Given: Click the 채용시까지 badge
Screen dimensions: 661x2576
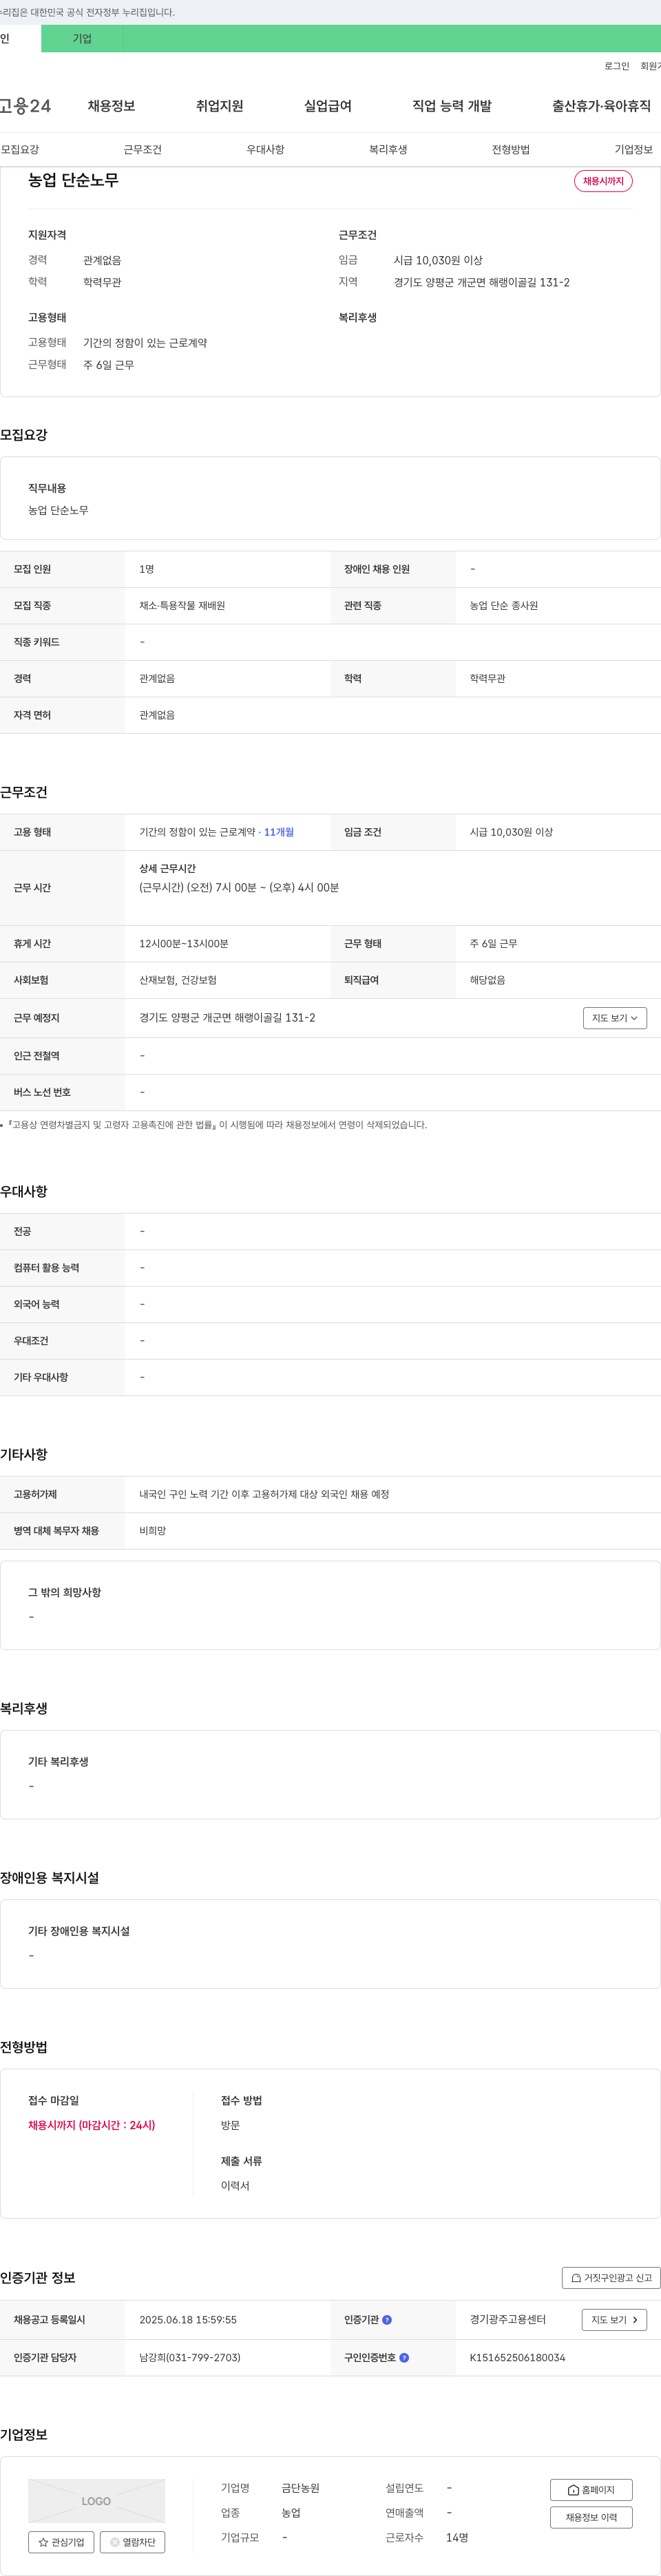Looking at the screenshot, I should [603, 181].
